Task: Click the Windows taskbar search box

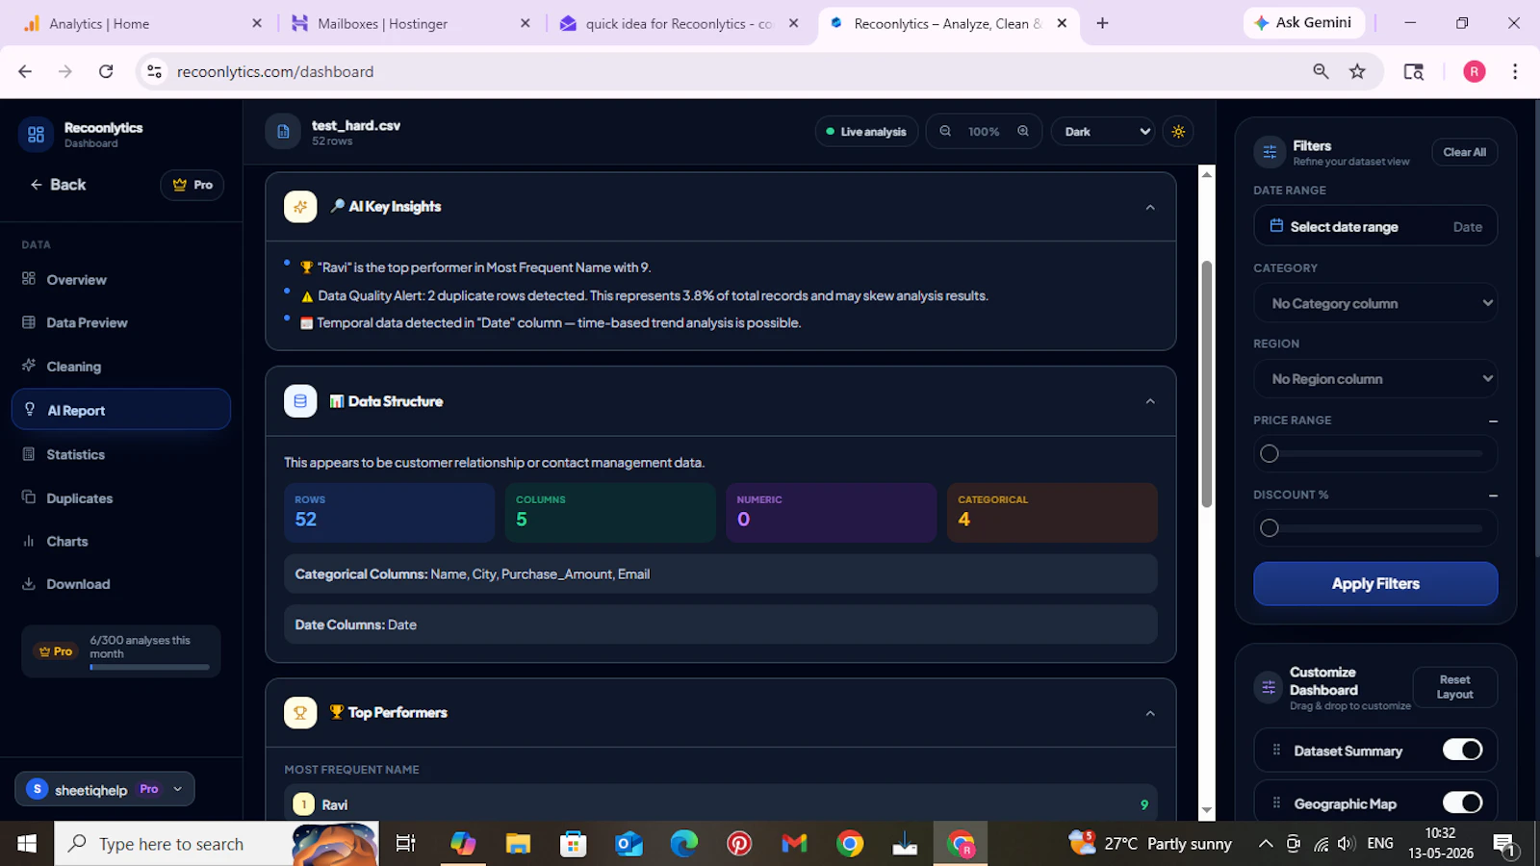Action: [217, 844]
